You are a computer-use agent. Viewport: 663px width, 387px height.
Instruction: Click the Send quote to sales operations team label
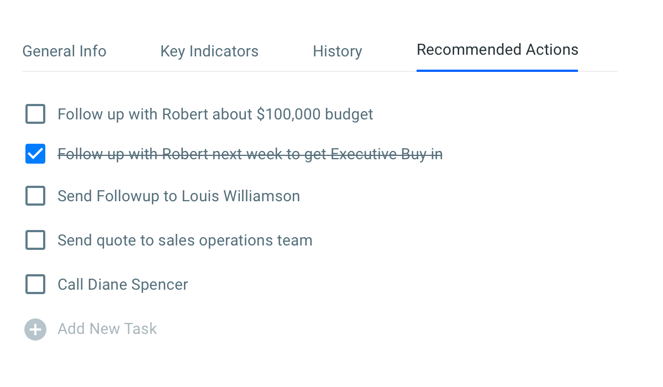pos(185,240)
